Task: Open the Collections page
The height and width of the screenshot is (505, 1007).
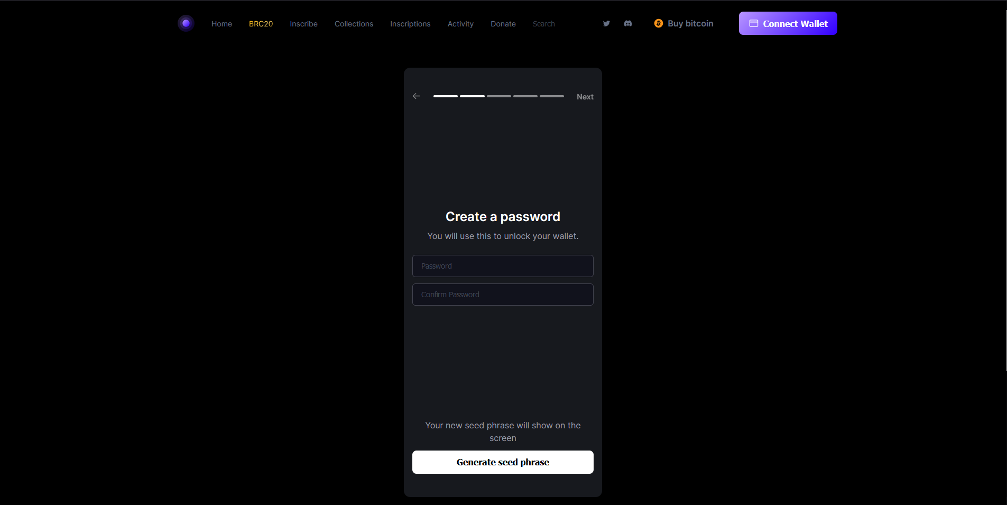Action: 354,24
